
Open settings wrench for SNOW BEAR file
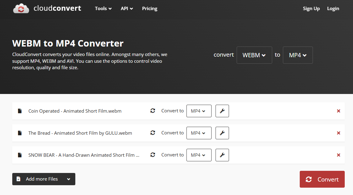tap(222, 155)
